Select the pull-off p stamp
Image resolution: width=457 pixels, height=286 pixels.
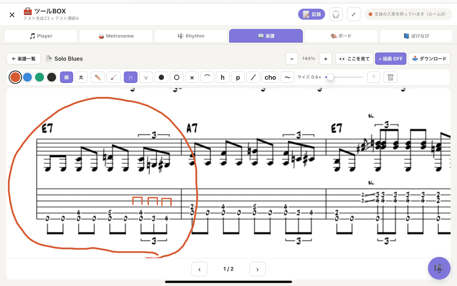(x=238, y=77)
